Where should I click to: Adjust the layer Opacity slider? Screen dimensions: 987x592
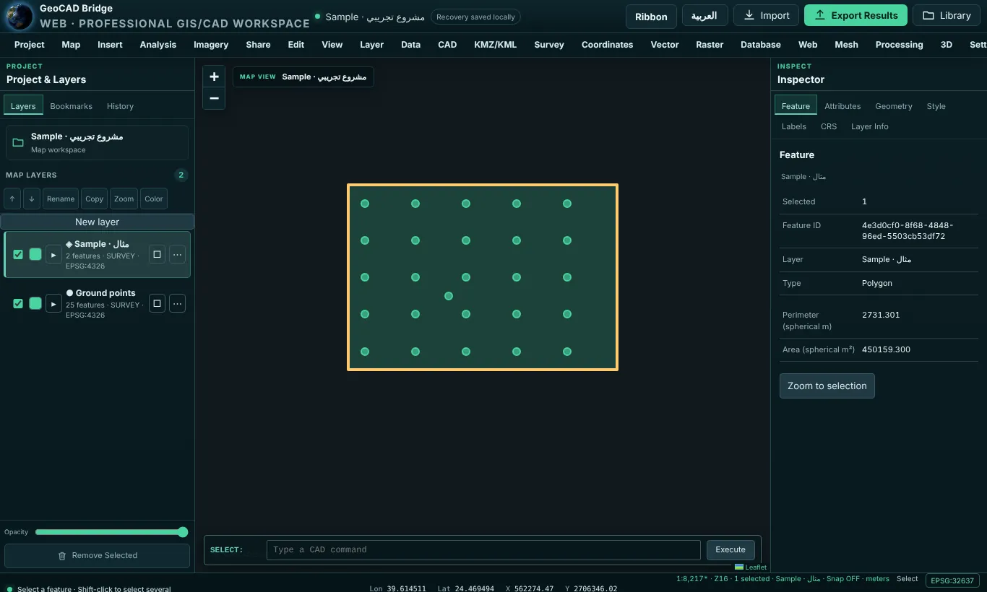(x=111, y=532)
